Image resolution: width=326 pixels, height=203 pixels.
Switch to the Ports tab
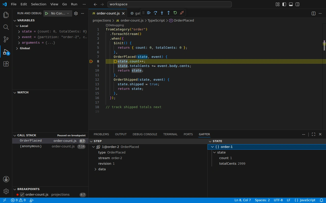pyautogui.click(x=188, y=134)
